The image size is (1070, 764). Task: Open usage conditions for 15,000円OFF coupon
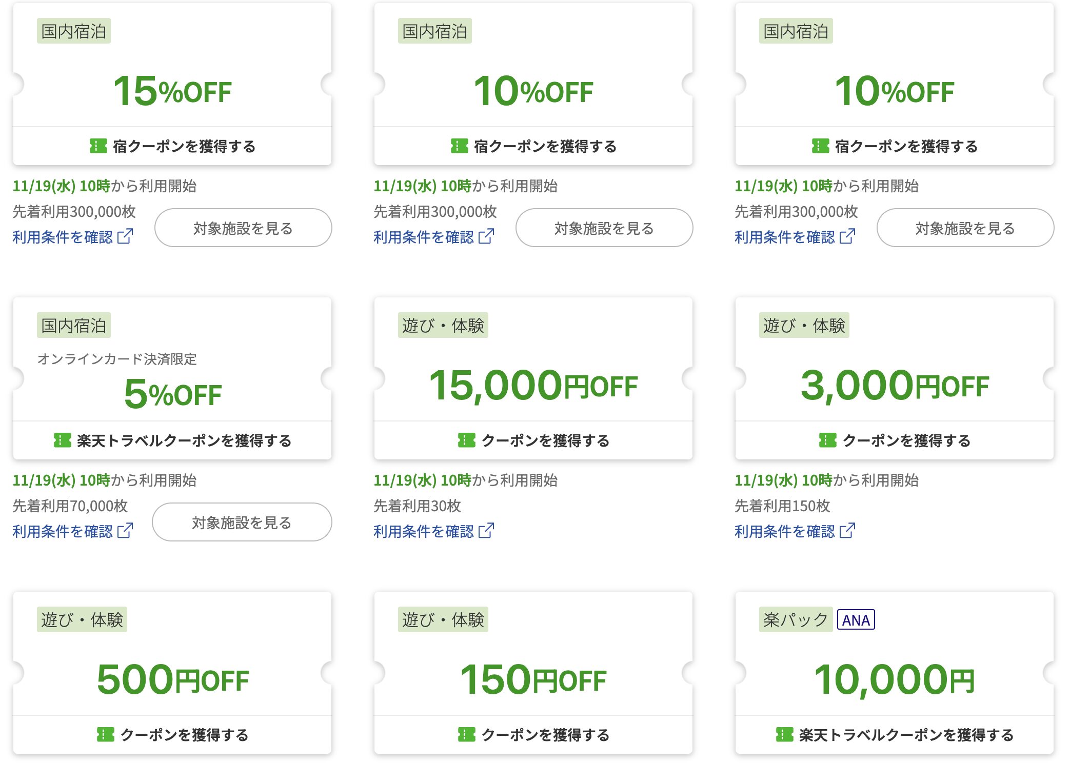pyautogui.click(x=424, y=531)
